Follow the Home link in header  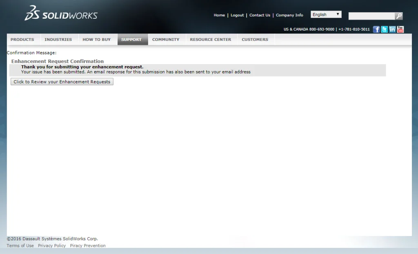(x=219, y=15)
